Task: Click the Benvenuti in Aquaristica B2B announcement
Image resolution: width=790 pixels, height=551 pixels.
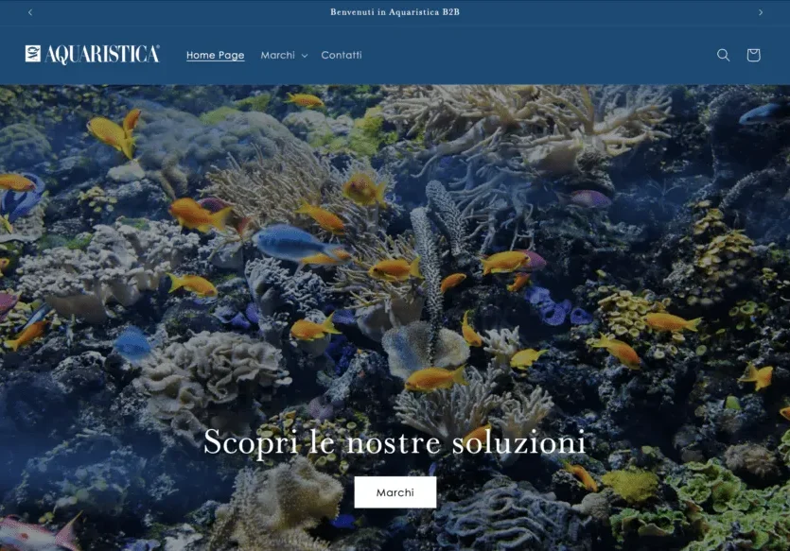Action: pos(395,12)
